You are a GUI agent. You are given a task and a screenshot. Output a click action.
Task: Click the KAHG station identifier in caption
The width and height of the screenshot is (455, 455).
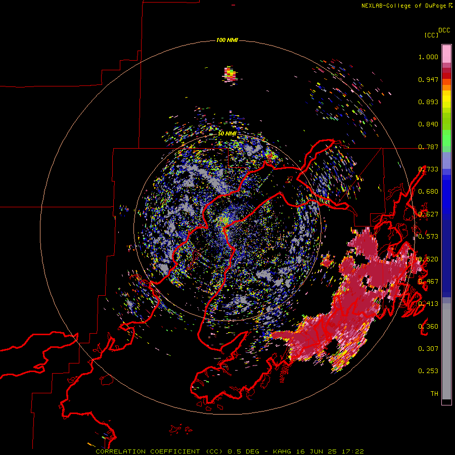coord(283,451)
